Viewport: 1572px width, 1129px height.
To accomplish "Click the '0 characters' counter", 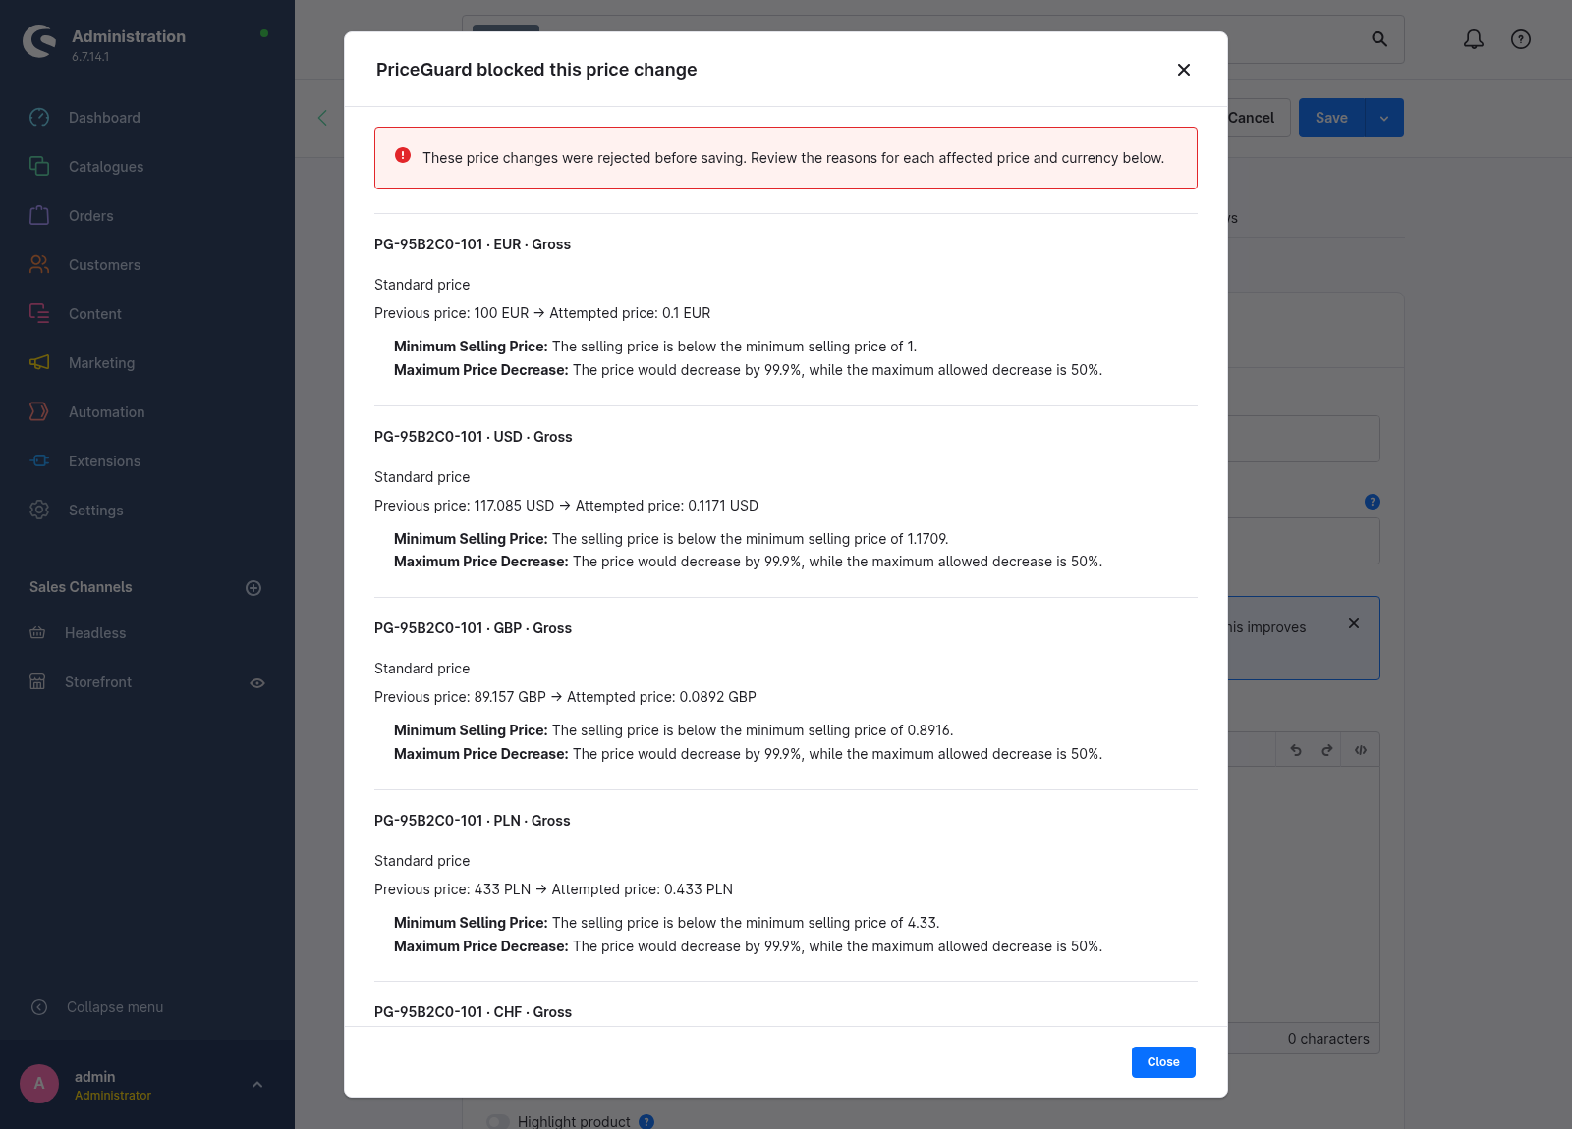I will tap(1328, 1039).
